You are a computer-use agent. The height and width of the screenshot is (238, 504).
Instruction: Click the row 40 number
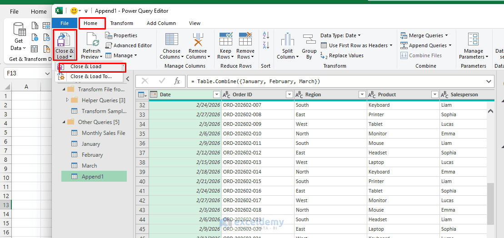point(142,181)
